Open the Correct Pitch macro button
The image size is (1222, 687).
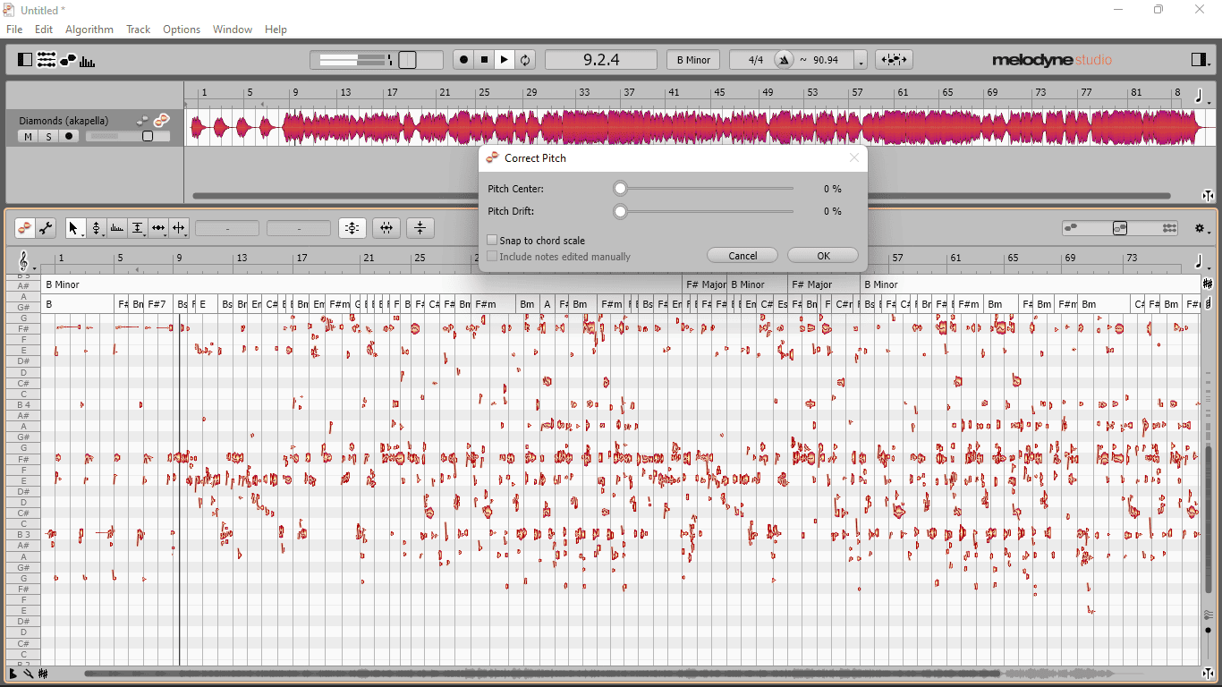coord(352,229)
